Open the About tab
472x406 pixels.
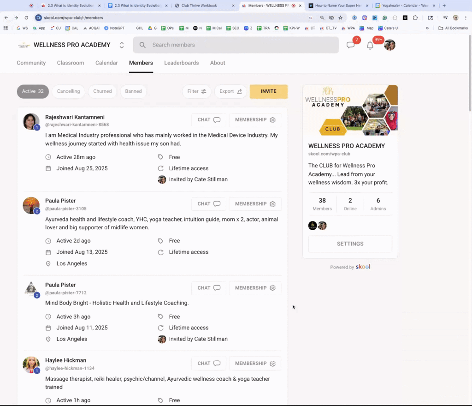point(218,63)
